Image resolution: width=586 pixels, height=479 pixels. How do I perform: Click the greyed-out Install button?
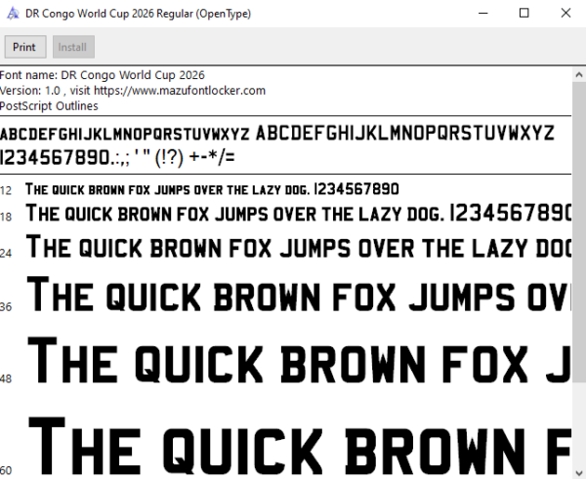click(73, 47)
